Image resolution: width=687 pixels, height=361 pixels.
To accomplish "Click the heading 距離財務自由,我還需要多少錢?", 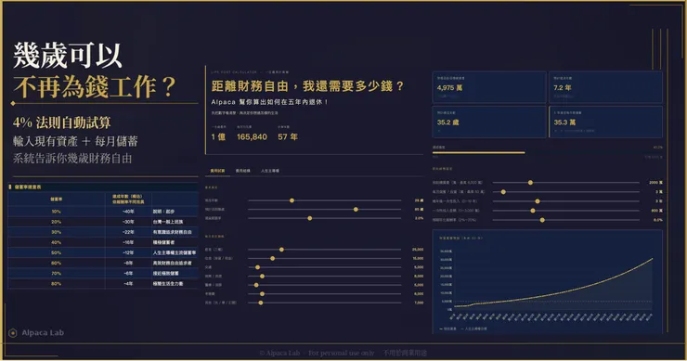I will (x=307, y=86).
